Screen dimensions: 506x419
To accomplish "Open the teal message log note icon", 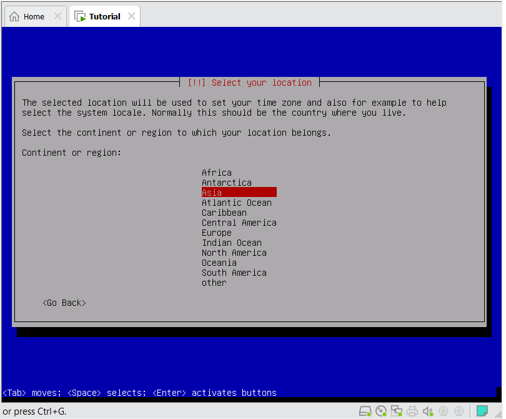I will click(x=482, y=411).
